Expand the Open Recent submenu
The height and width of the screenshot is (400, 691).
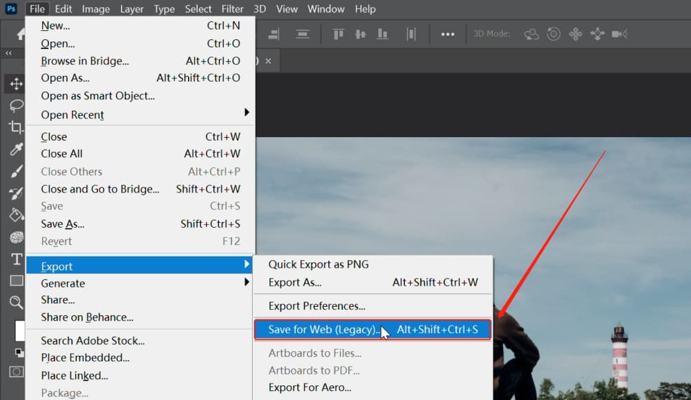coord(140,114)
